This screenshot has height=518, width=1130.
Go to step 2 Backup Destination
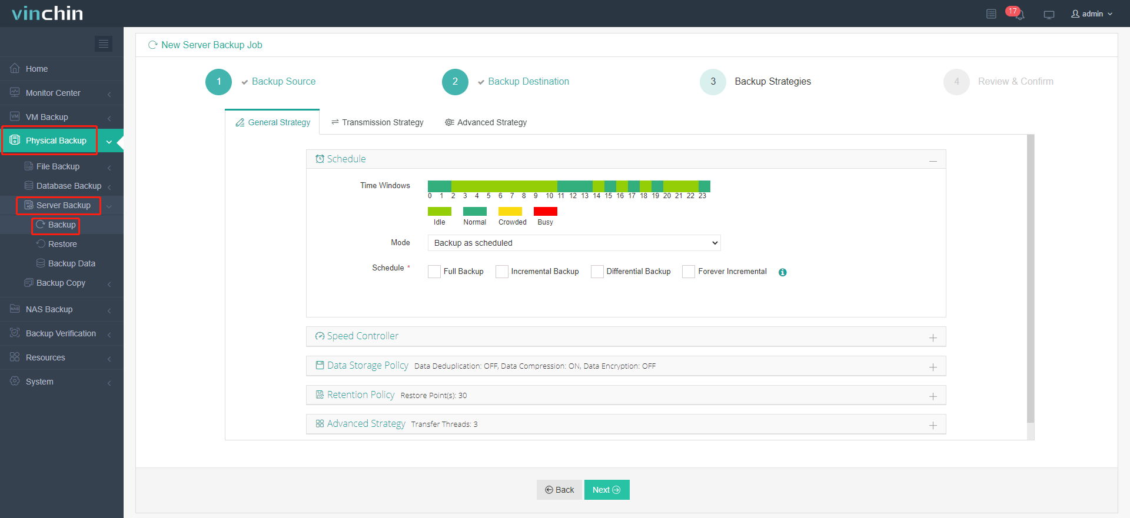coord(506,82)
